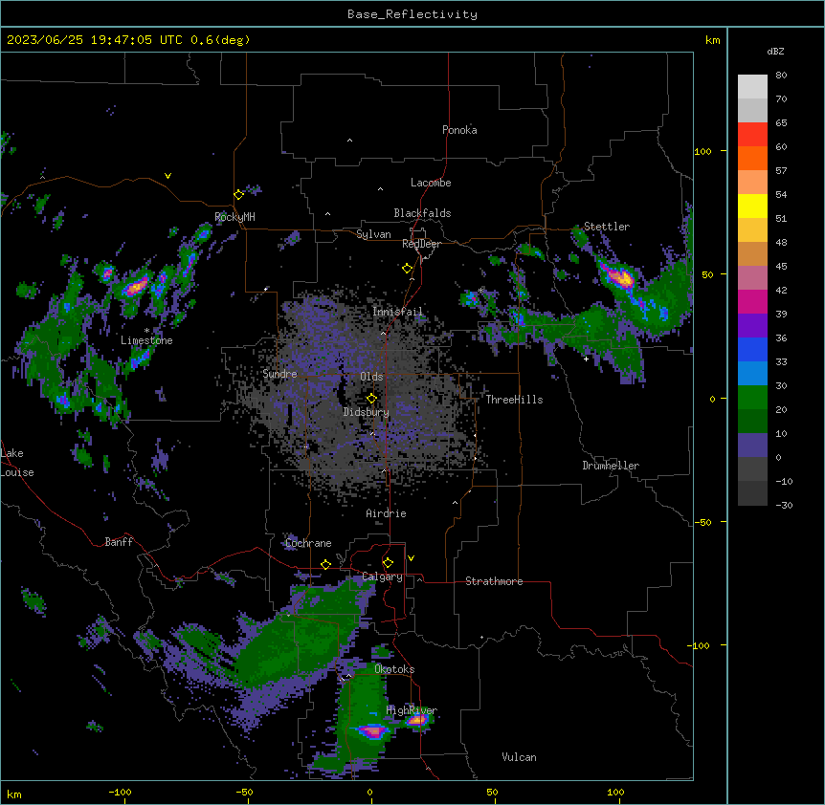Click the white asterisk marker above Limestone
The image size is (825, 805).
[146, 331]
